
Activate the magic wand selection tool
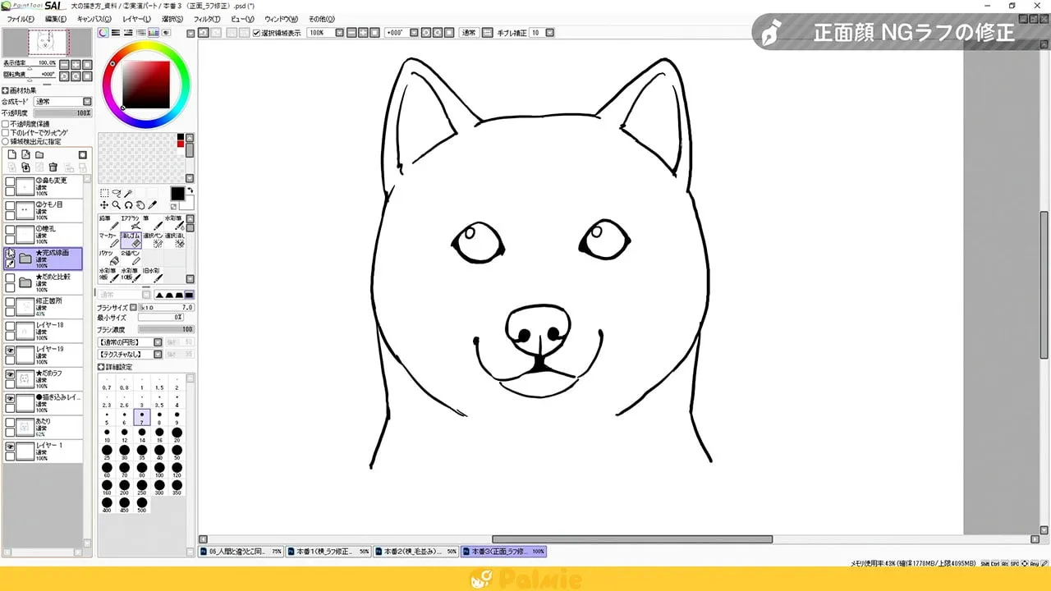click(x=128, y=192)
